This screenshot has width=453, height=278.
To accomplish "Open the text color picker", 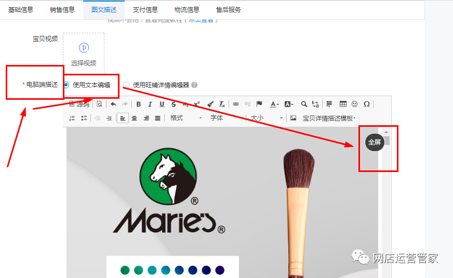I will click(x=274, y=104).
